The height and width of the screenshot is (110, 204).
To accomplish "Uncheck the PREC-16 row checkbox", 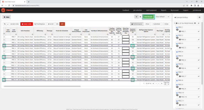I will pyautogui.click(x=4, y=80).
